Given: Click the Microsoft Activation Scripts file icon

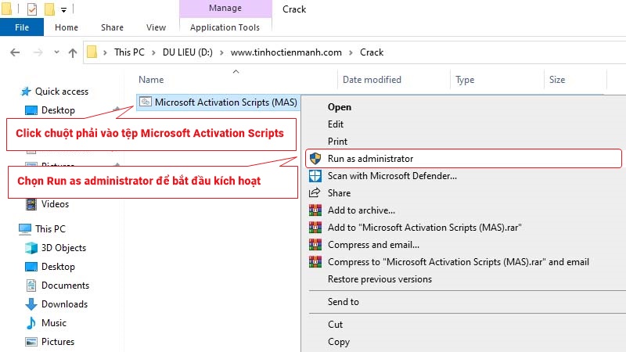Looking at the screenshot, I should point(146,102).
